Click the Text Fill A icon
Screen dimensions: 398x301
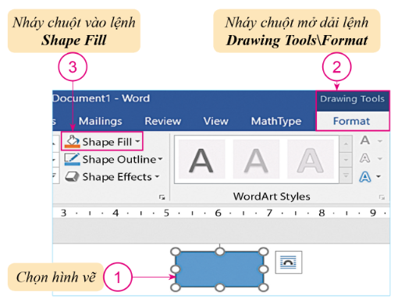(x=365, y=140)
